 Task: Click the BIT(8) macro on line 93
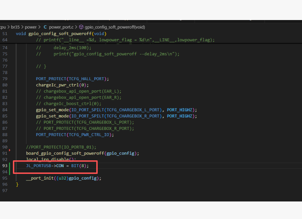(x=79, y=166)
